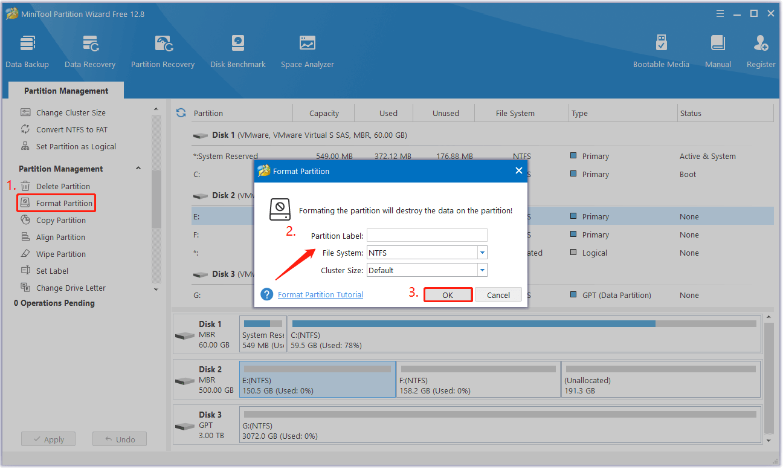This screenshot has height=469, width=783.
Task: Confirm format with OK button
Action: 448,295
